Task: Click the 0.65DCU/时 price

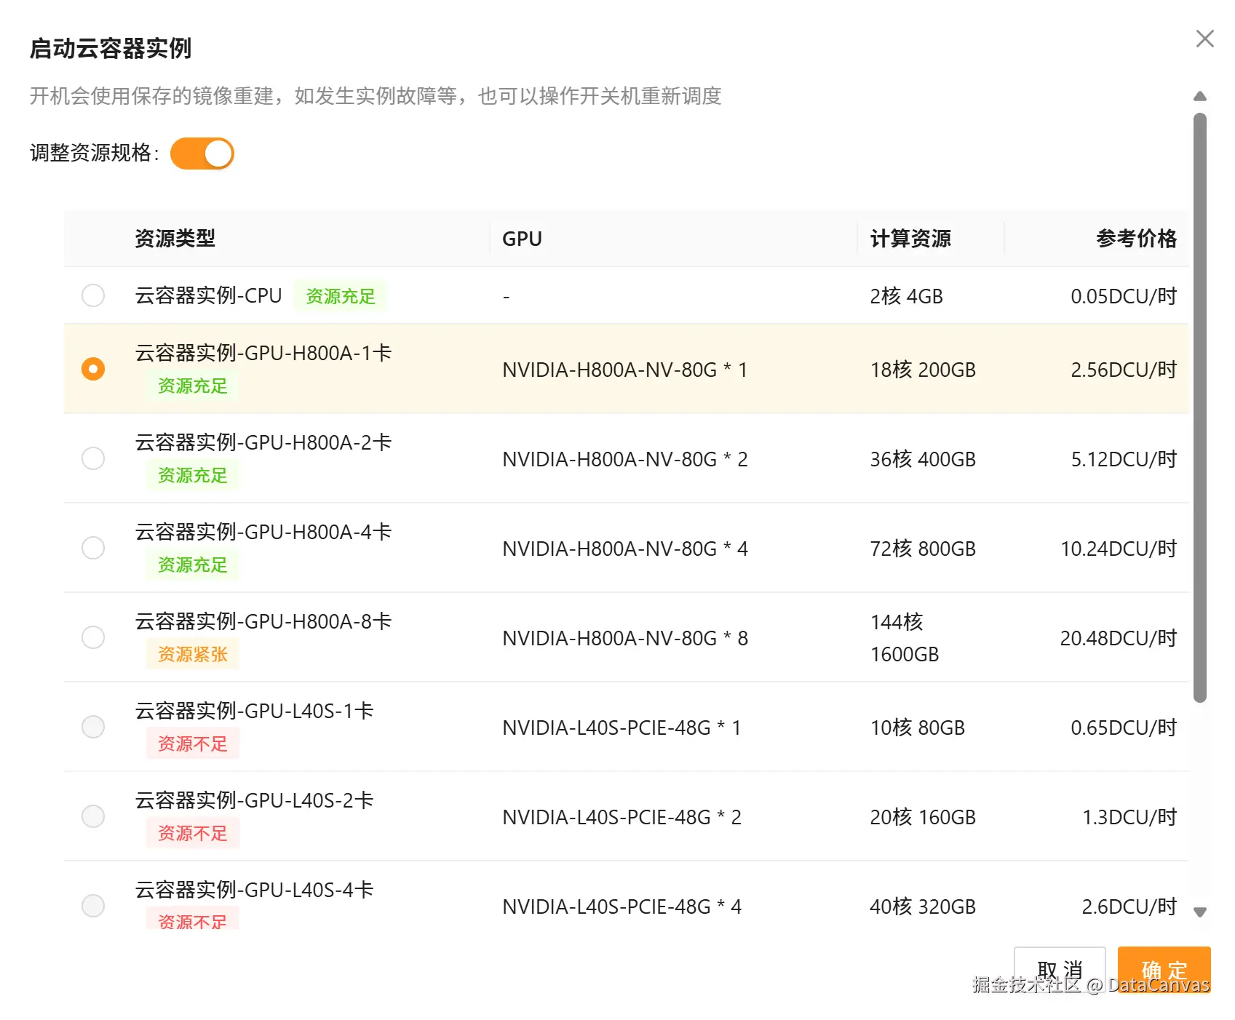Action: pos(1124,728)
